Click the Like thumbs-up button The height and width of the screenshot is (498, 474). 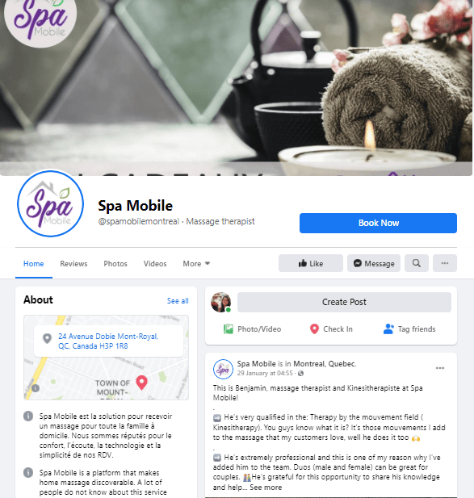tap(311, 263)
